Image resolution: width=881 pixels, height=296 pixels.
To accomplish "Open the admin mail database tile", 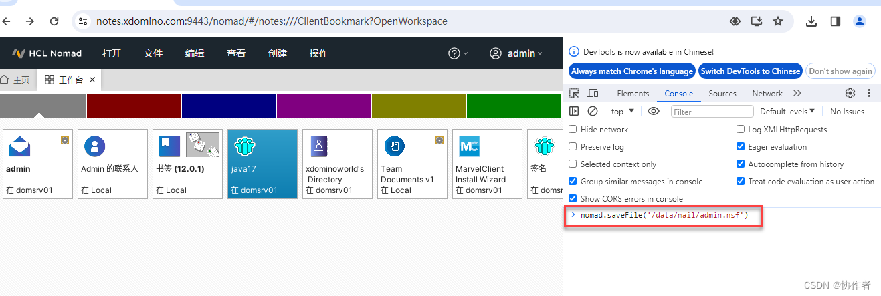I will click(38, 164).
